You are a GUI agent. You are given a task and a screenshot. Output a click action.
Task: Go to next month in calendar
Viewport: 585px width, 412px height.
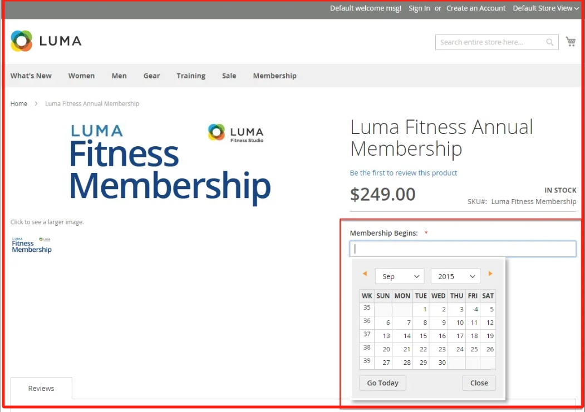490,274
